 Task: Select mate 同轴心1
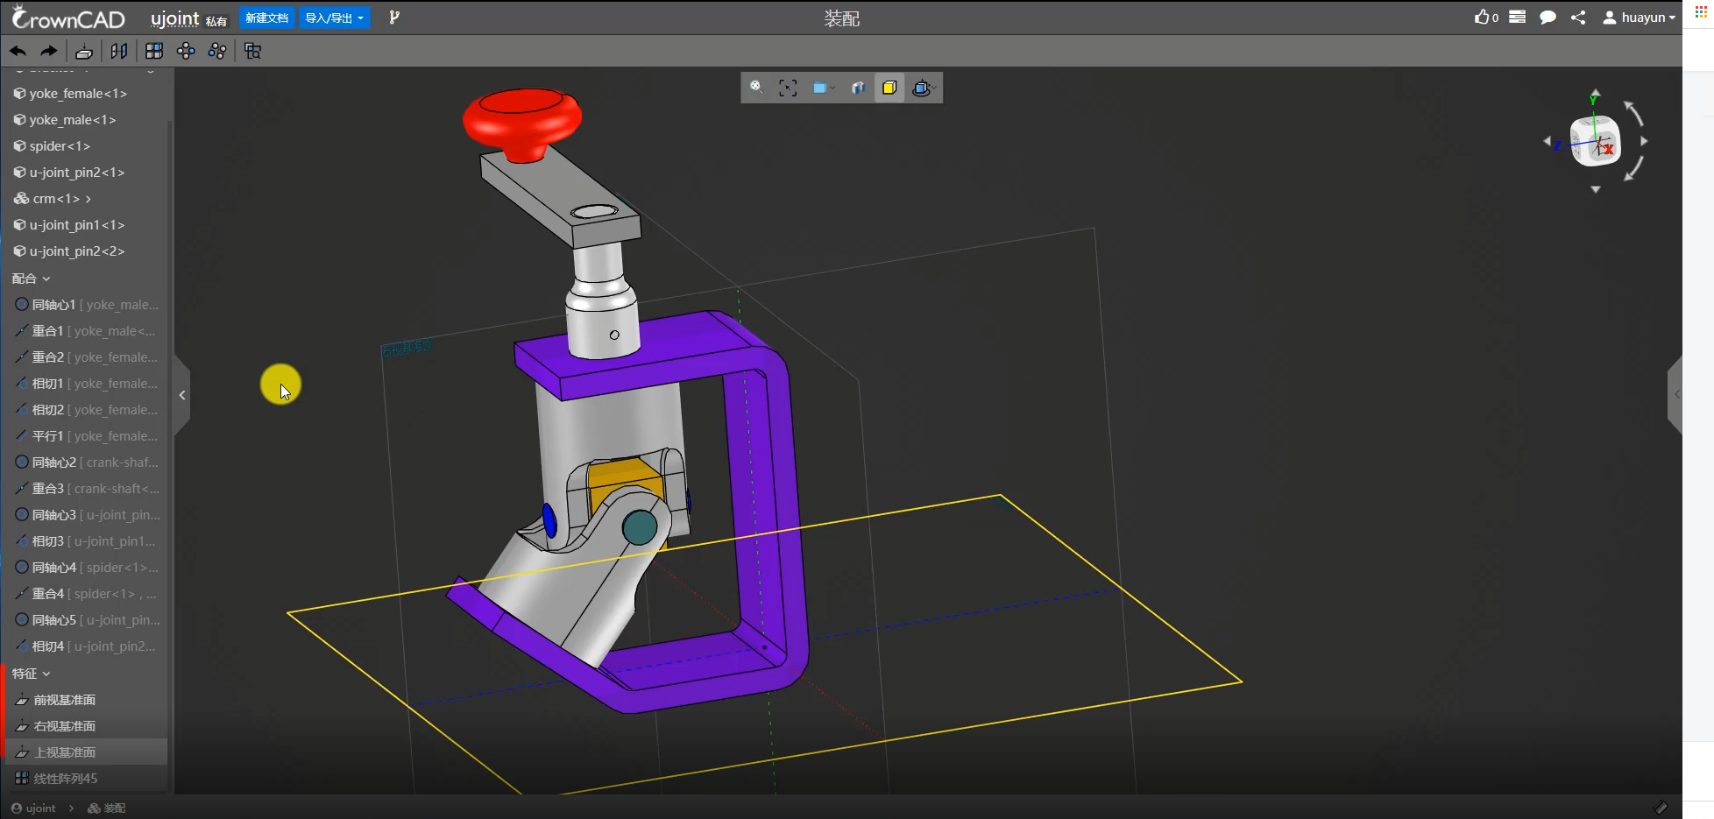pyautogui.click(x=87, y=305)
